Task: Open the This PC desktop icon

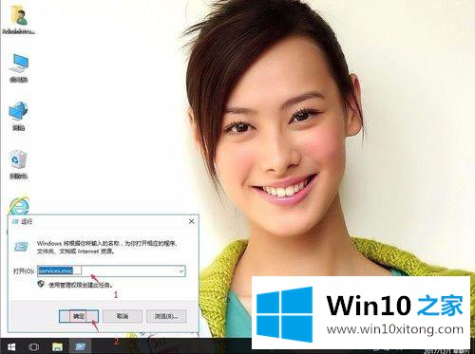Action: (19, 67)
